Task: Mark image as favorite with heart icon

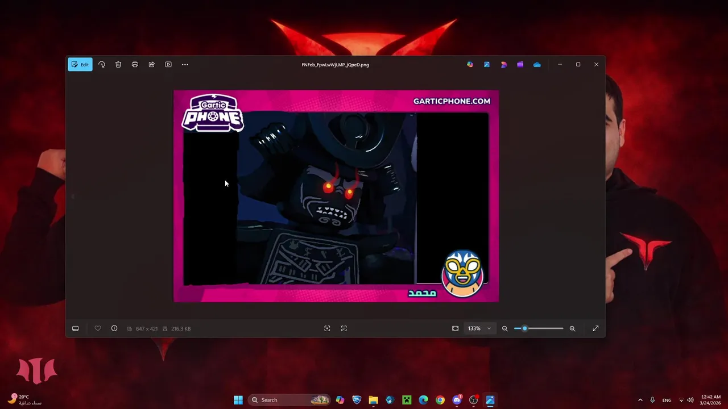Action: (98, 328)
